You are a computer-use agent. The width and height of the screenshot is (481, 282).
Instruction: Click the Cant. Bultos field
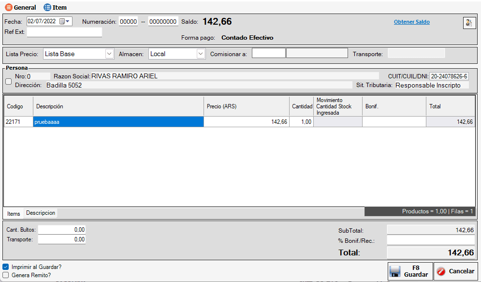point(62,230)
